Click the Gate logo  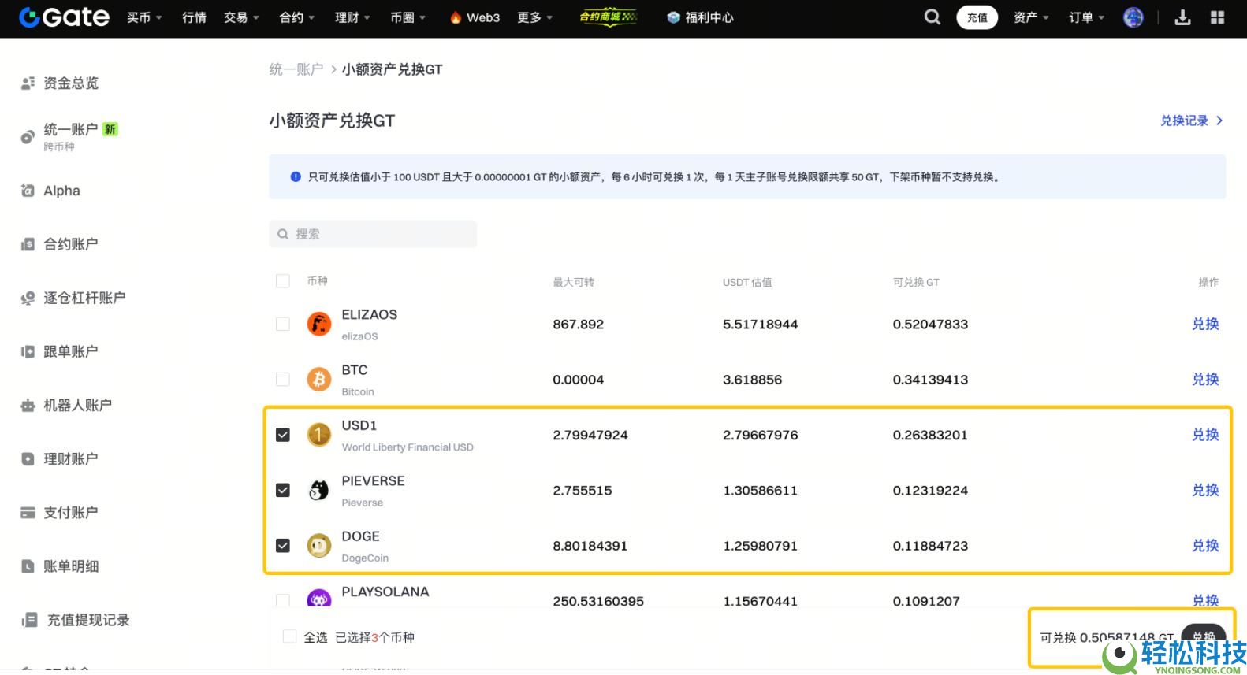pos(65,17)
